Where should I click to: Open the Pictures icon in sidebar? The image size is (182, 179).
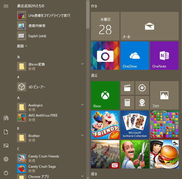coord(6,146)
